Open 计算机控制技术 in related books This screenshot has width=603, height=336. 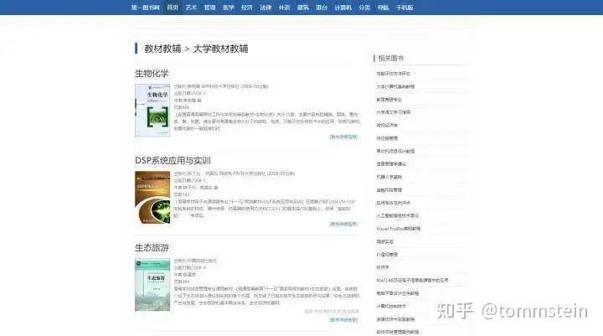point(391,306)
